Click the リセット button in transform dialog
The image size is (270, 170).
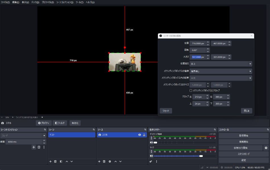coord(166,111)
